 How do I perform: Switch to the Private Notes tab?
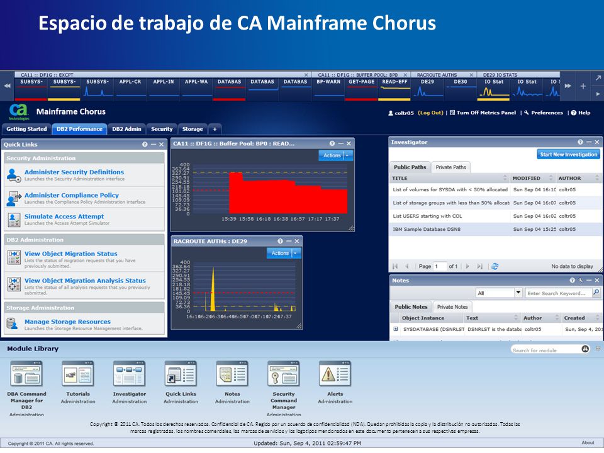(452, 307)
